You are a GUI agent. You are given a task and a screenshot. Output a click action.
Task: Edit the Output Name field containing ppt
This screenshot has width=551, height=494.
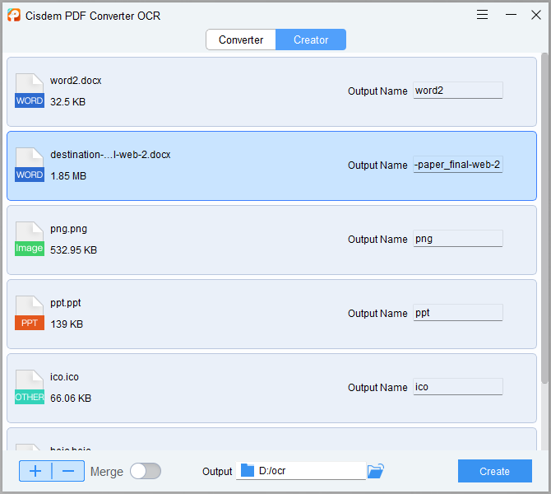click(458, 313)
